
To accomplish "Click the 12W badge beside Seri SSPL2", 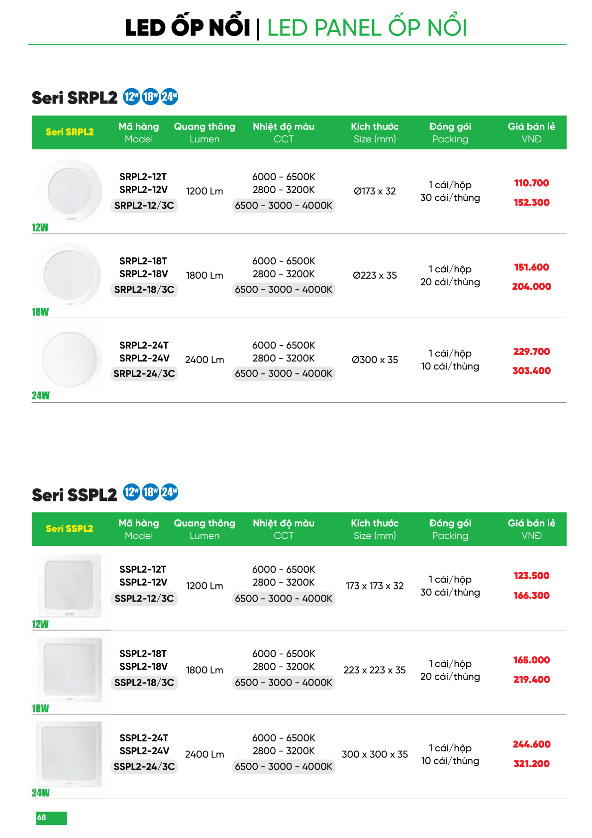I will (x=131, y=492).
